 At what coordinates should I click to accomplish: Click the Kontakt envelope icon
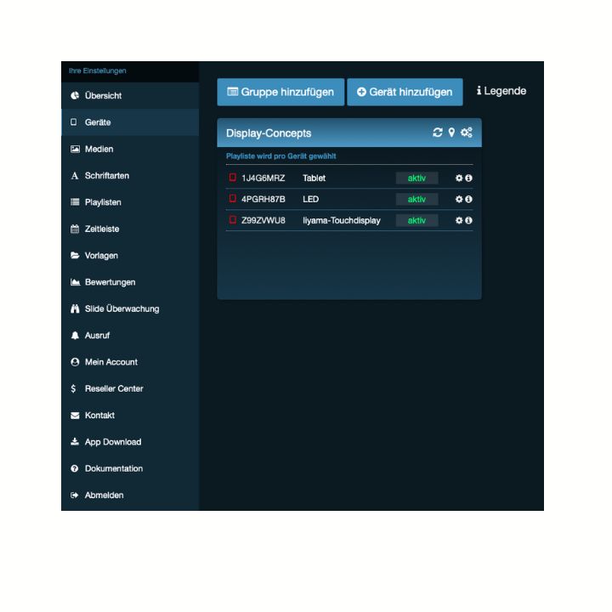coord(75,416)
